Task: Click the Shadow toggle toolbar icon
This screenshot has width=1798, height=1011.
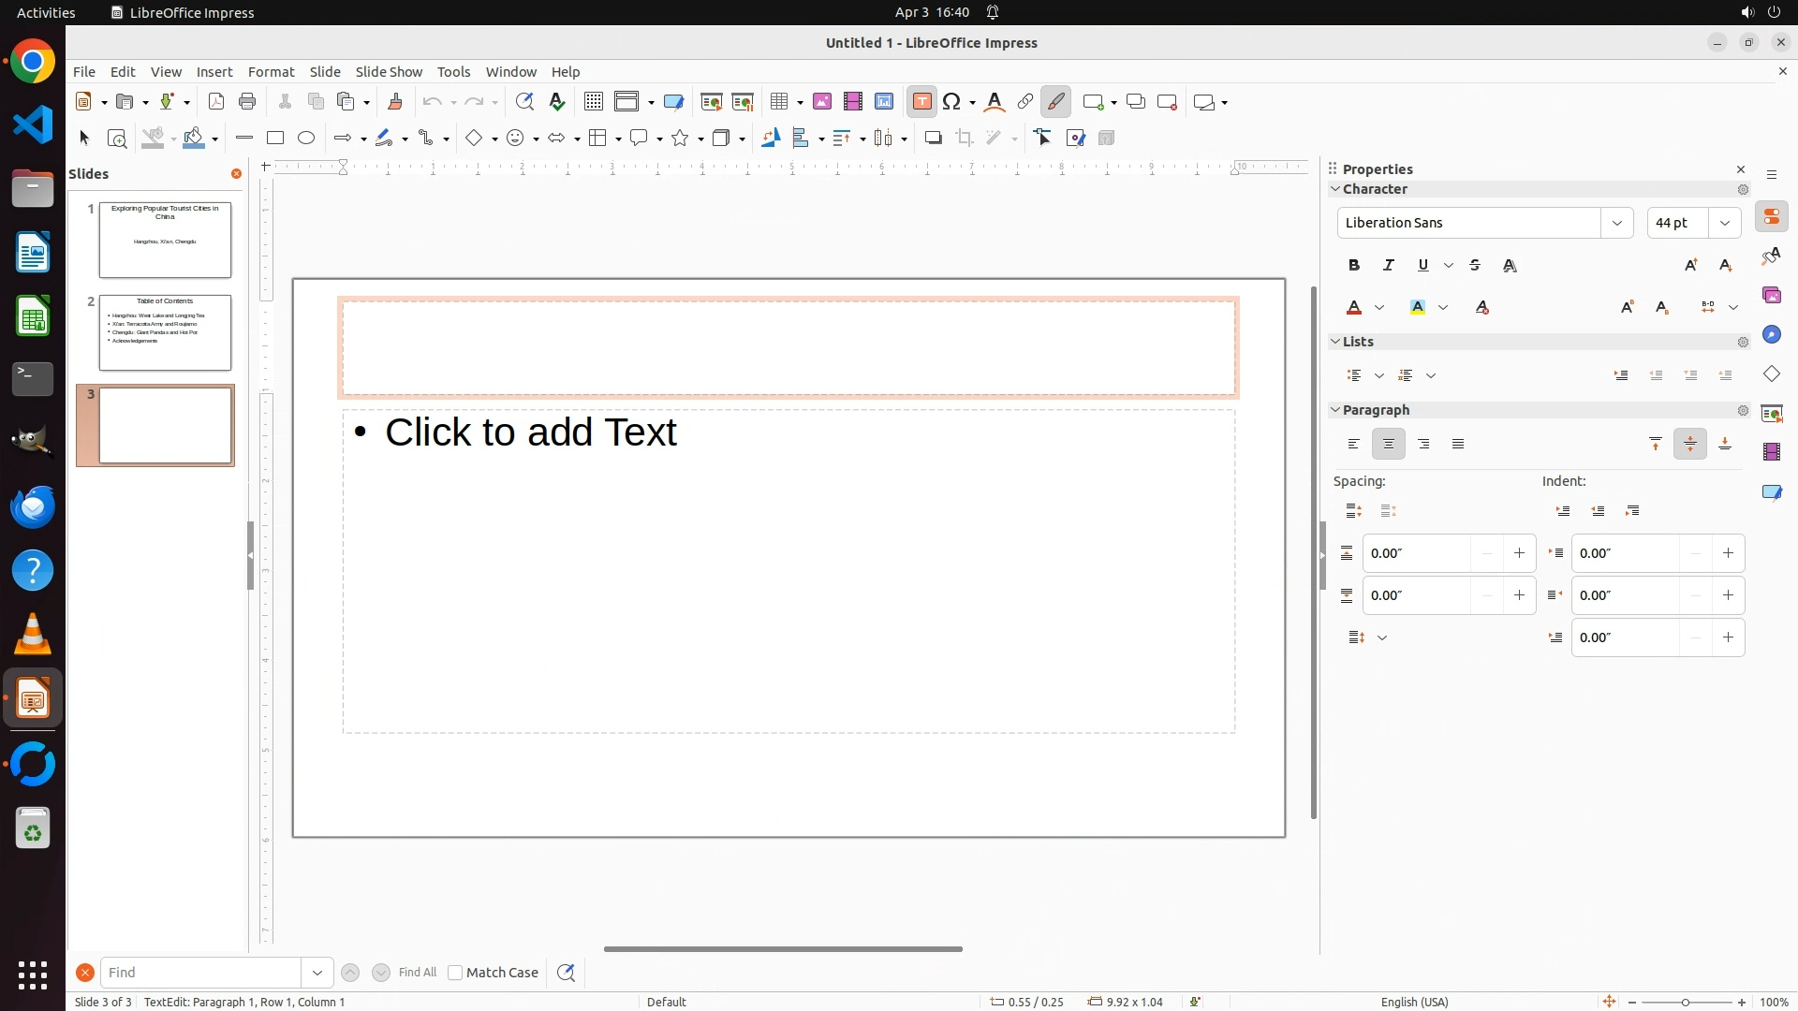Action: (x=933, y=139)
